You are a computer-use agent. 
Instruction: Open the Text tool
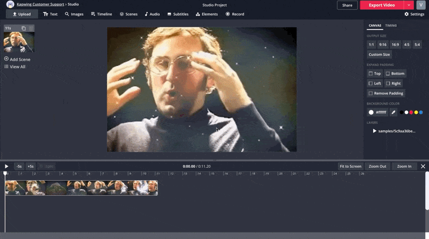coord(50,14)
